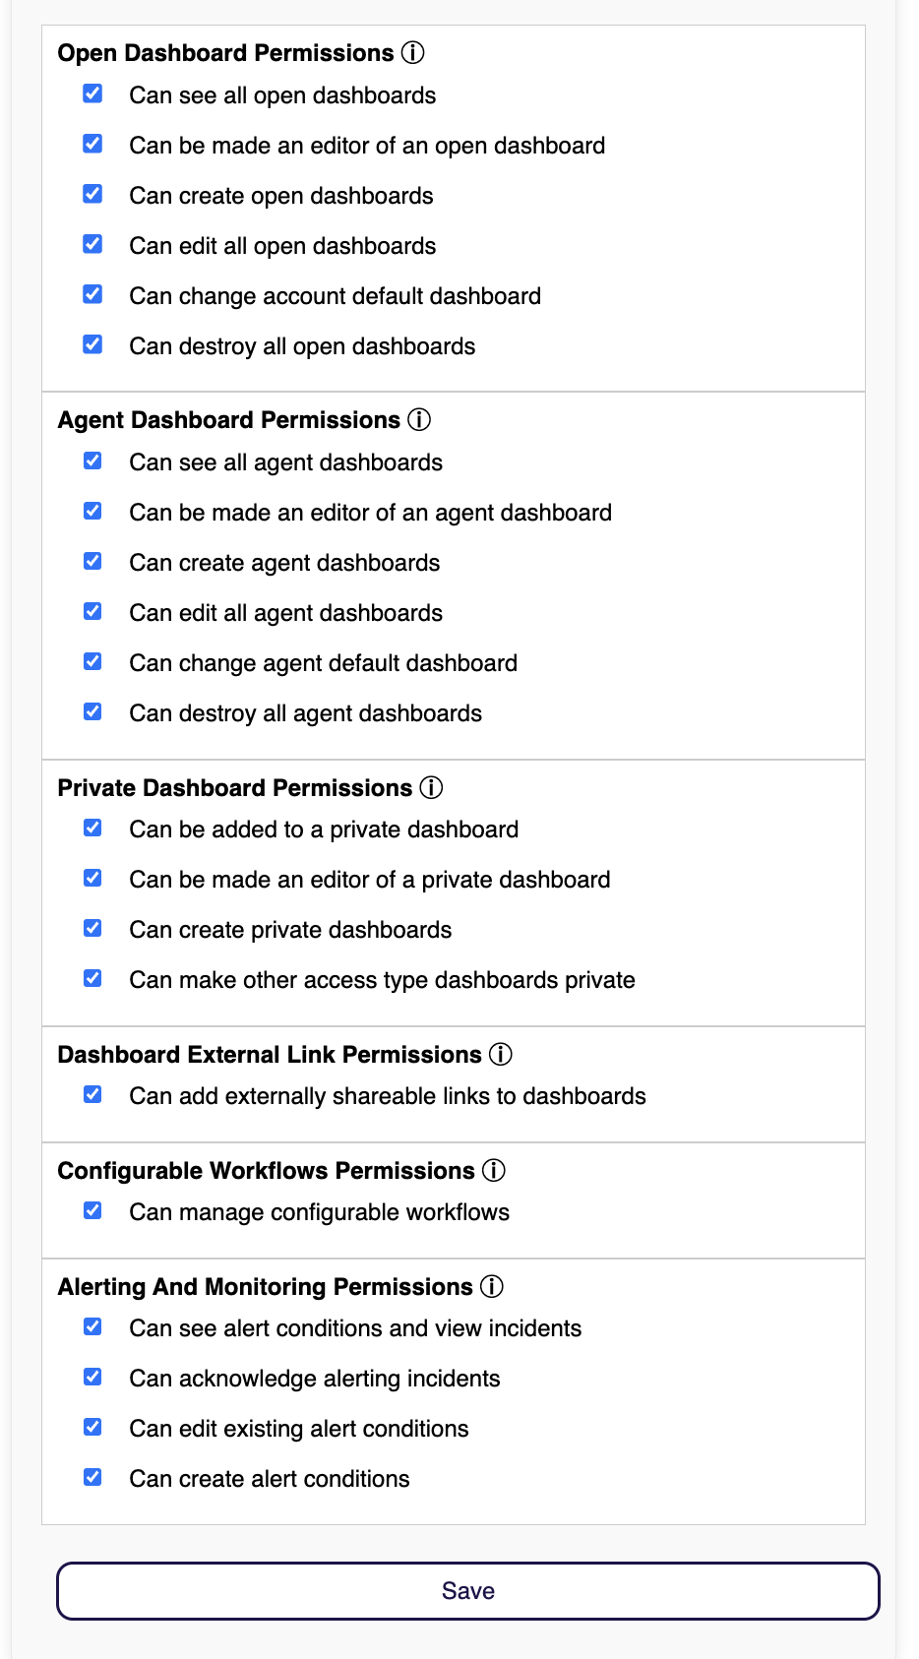Show info for Alerting And Monitoring Permissions
919x1659 pixels.
click(492, 1287)
